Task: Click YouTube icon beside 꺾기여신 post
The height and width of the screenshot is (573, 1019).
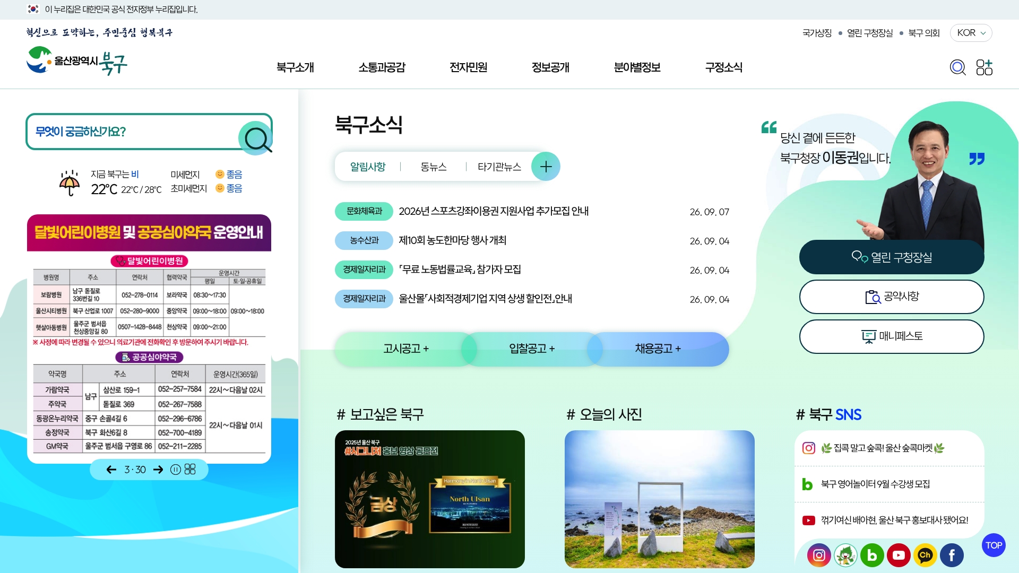Action: pos(808,520)
